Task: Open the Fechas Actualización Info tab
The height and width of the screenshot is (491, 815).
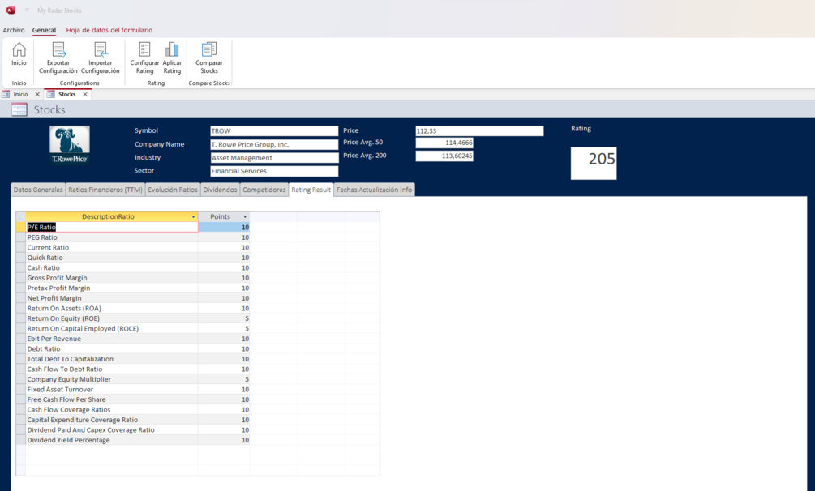Action: click(374, 190)
